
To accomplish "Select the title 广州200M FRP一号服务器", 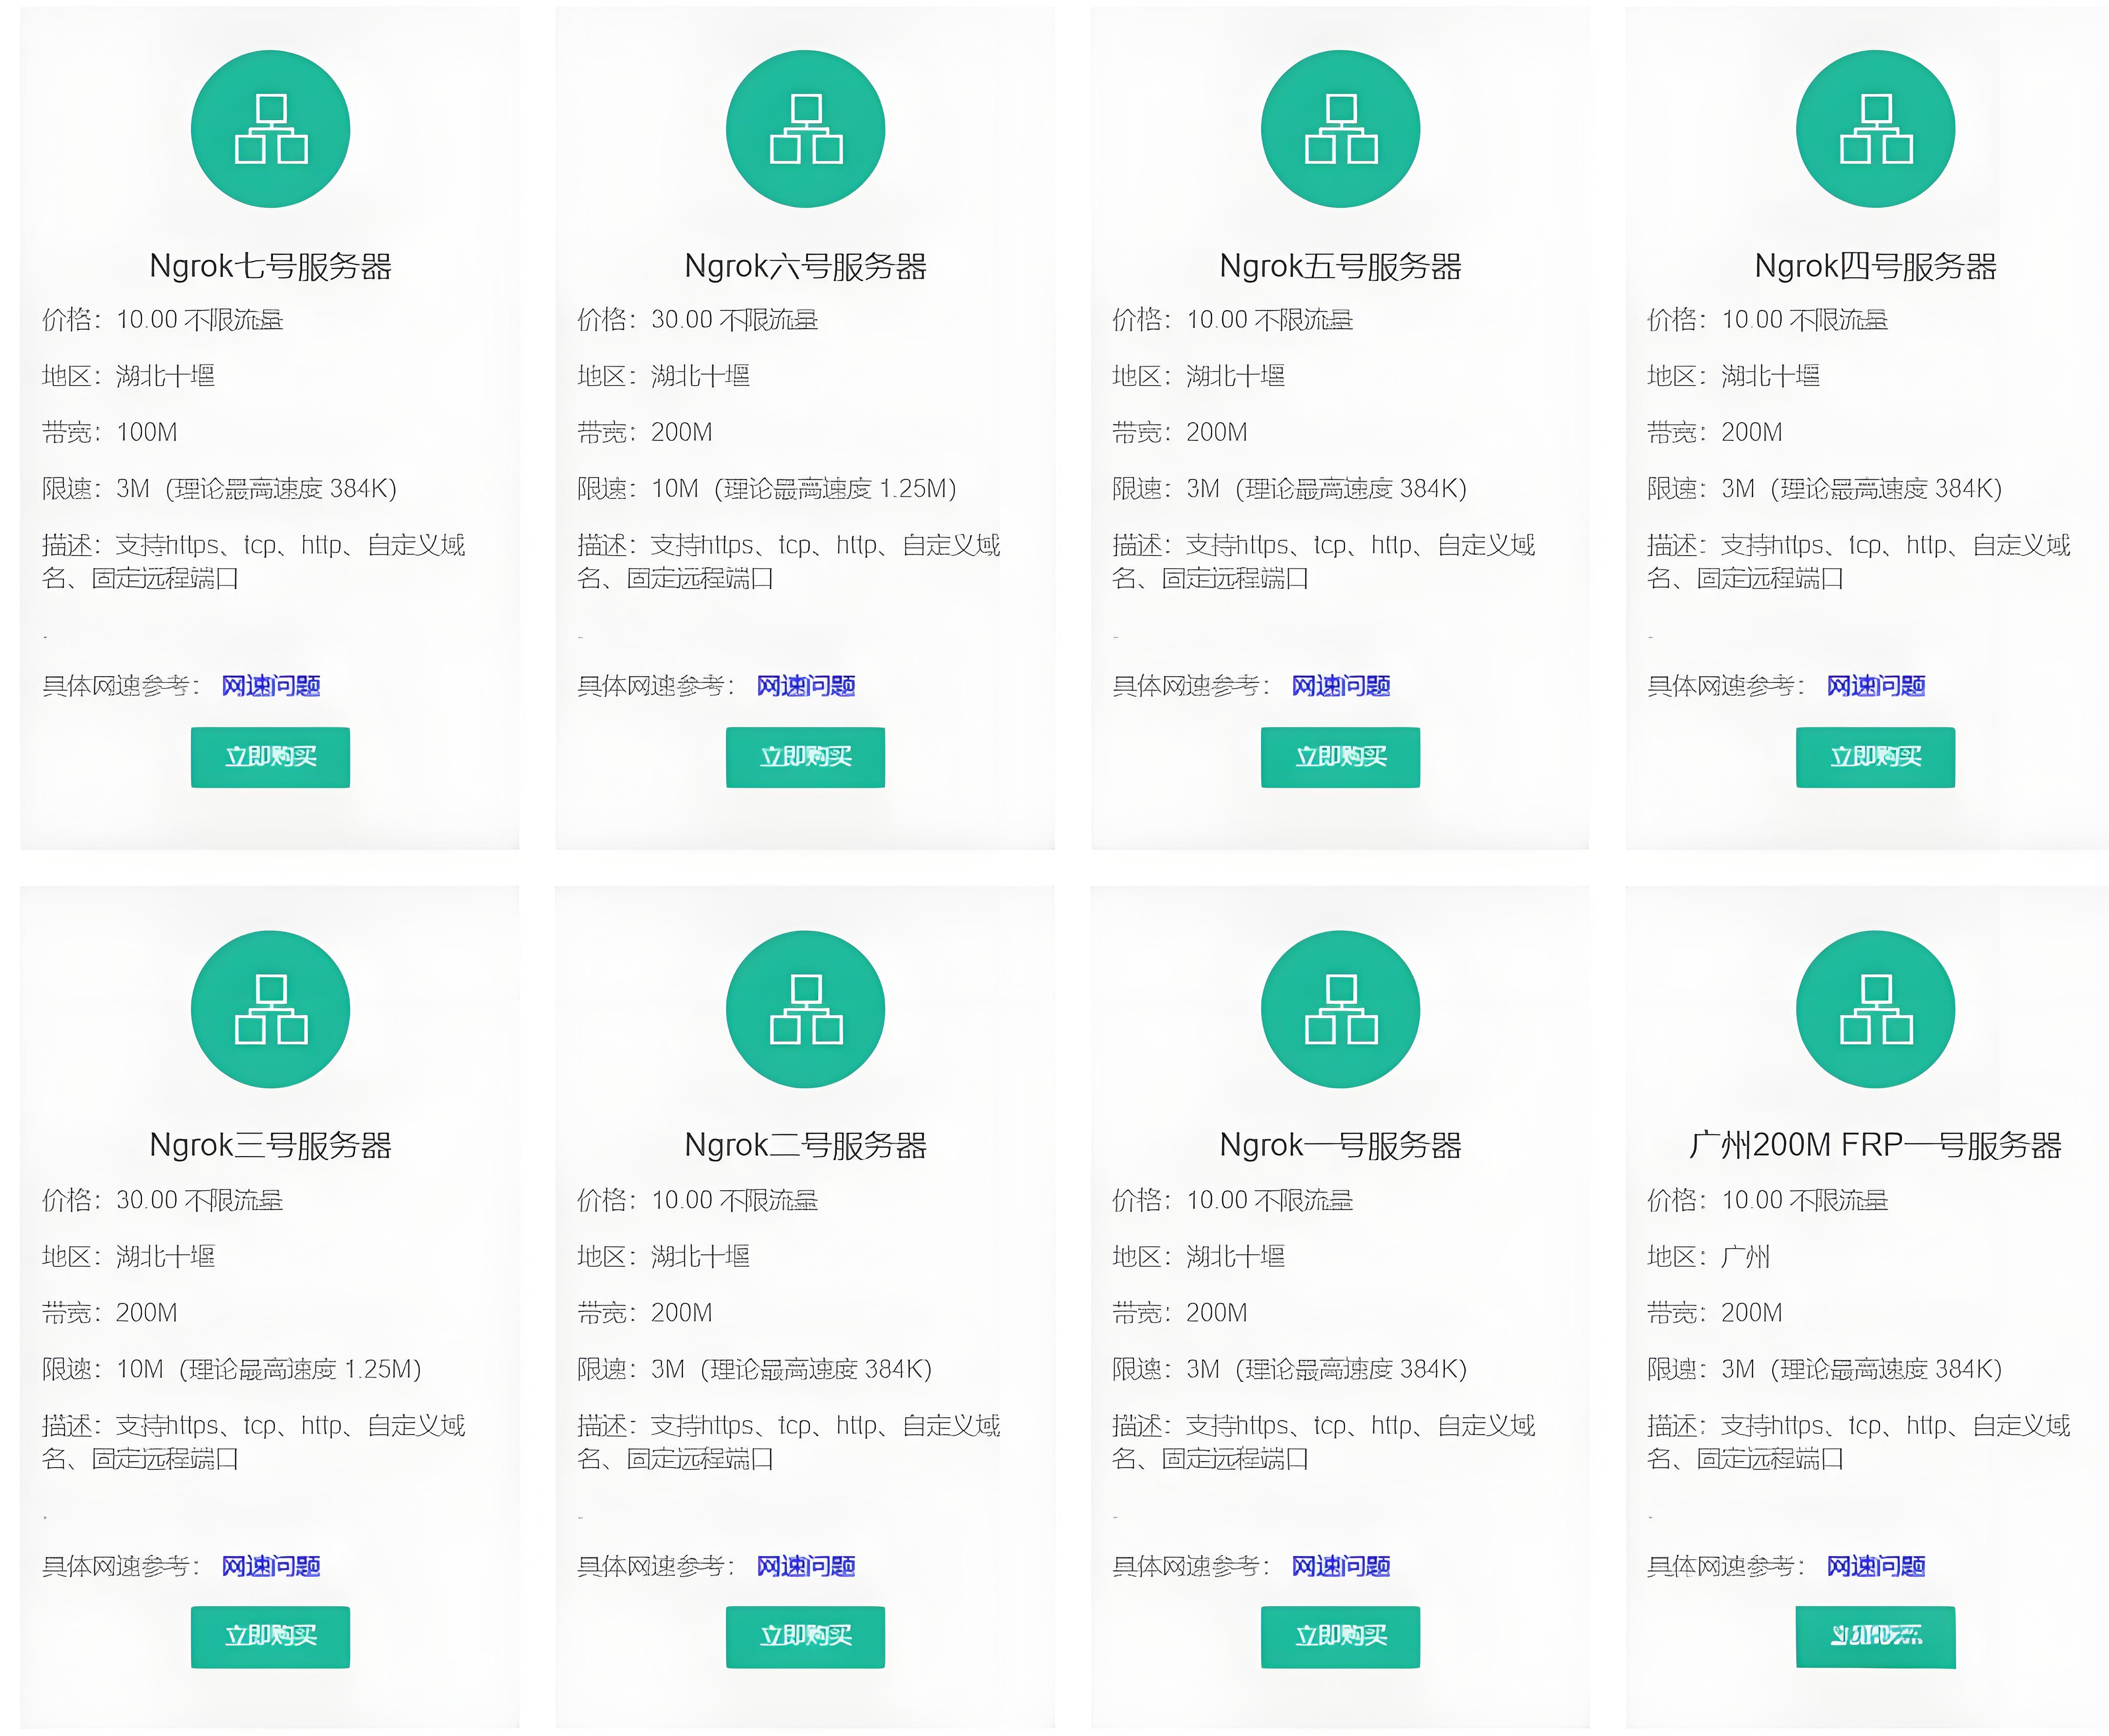I will [x=1875, y=1145].
